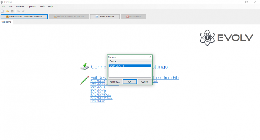
Task: Click the Evolv DNA 60 link
Action: 98,81
